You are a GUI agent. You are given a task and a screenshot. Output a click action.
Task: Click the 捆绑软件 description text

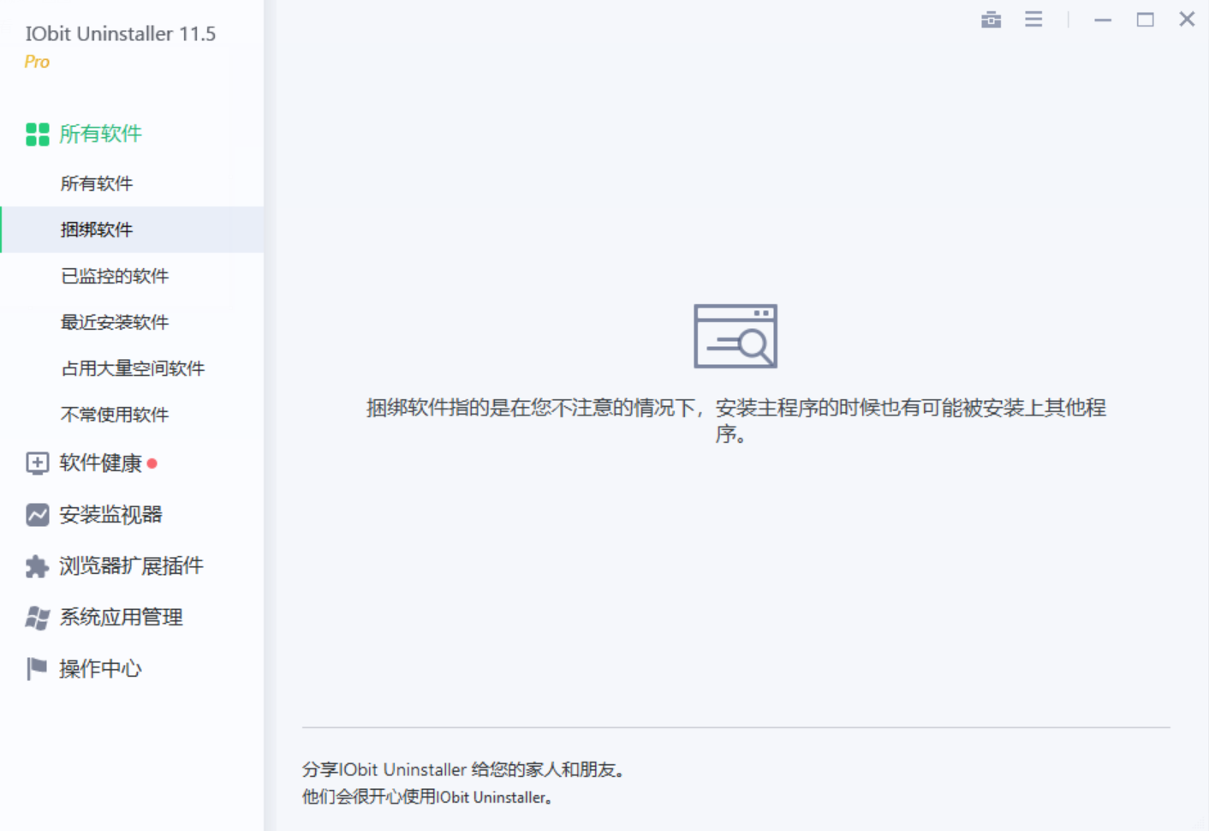pyautogui.click(x=736, y=420)
